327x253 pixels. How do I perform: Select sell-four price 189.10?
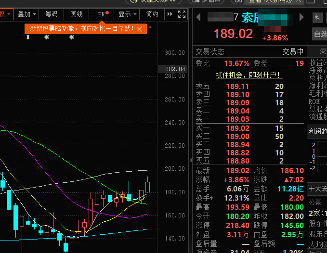238,95
